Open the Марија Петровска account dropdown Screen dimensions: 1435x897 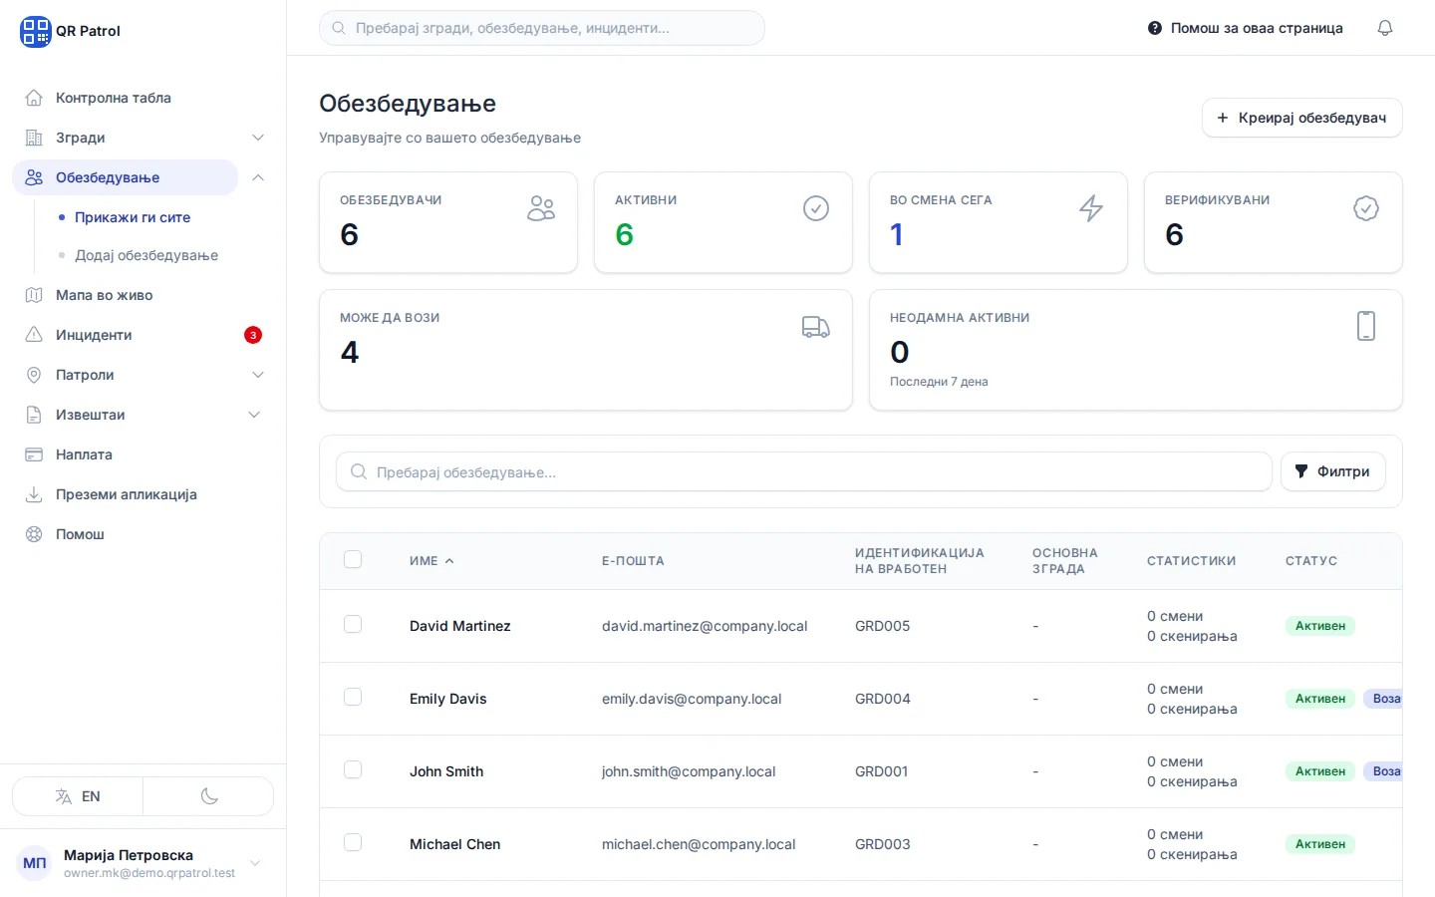[143, 863]
